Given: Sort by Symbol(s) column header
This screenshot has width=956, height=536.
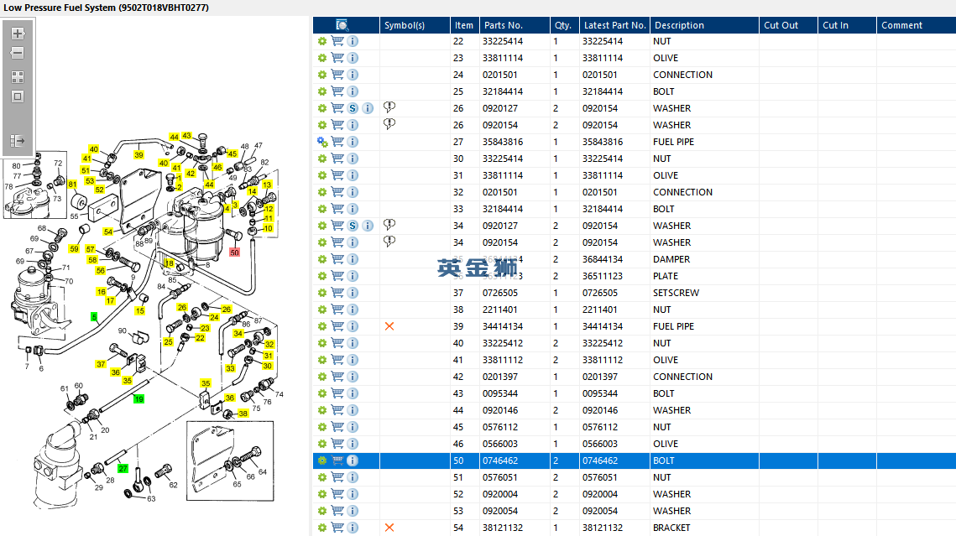Looking at the screenshot, I should point(405,25).
